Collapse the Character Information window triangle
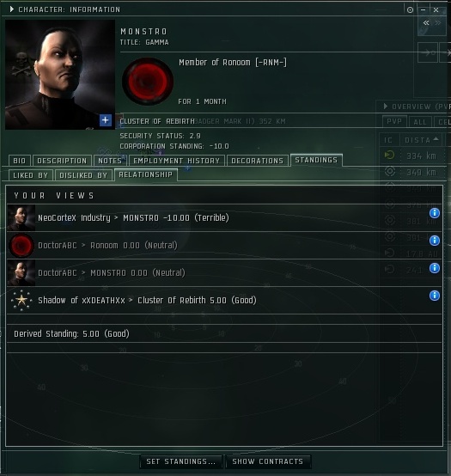Image resolution: width=451 pixels, height=476 pixels. click(x=11, y=9)
